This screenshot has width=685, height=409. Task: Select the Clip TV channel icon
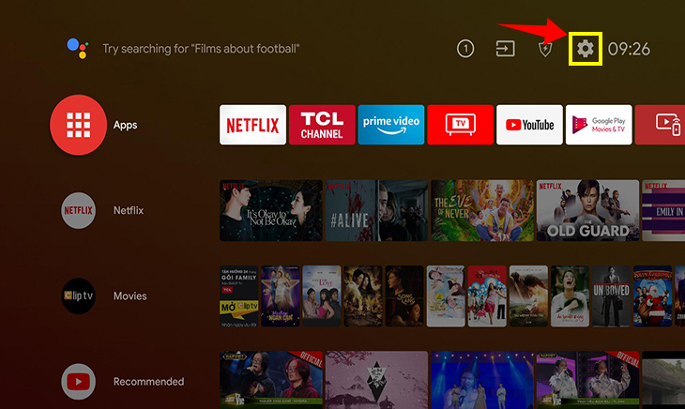click(78, 295)
